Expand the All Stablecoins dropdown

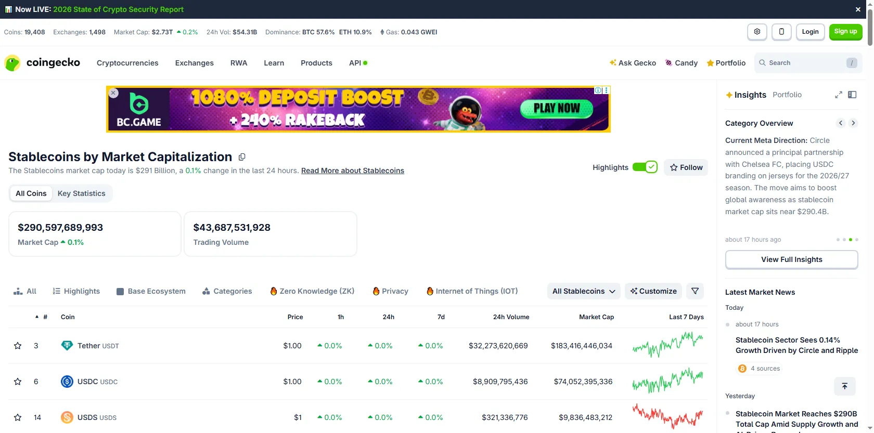(584, 291)
